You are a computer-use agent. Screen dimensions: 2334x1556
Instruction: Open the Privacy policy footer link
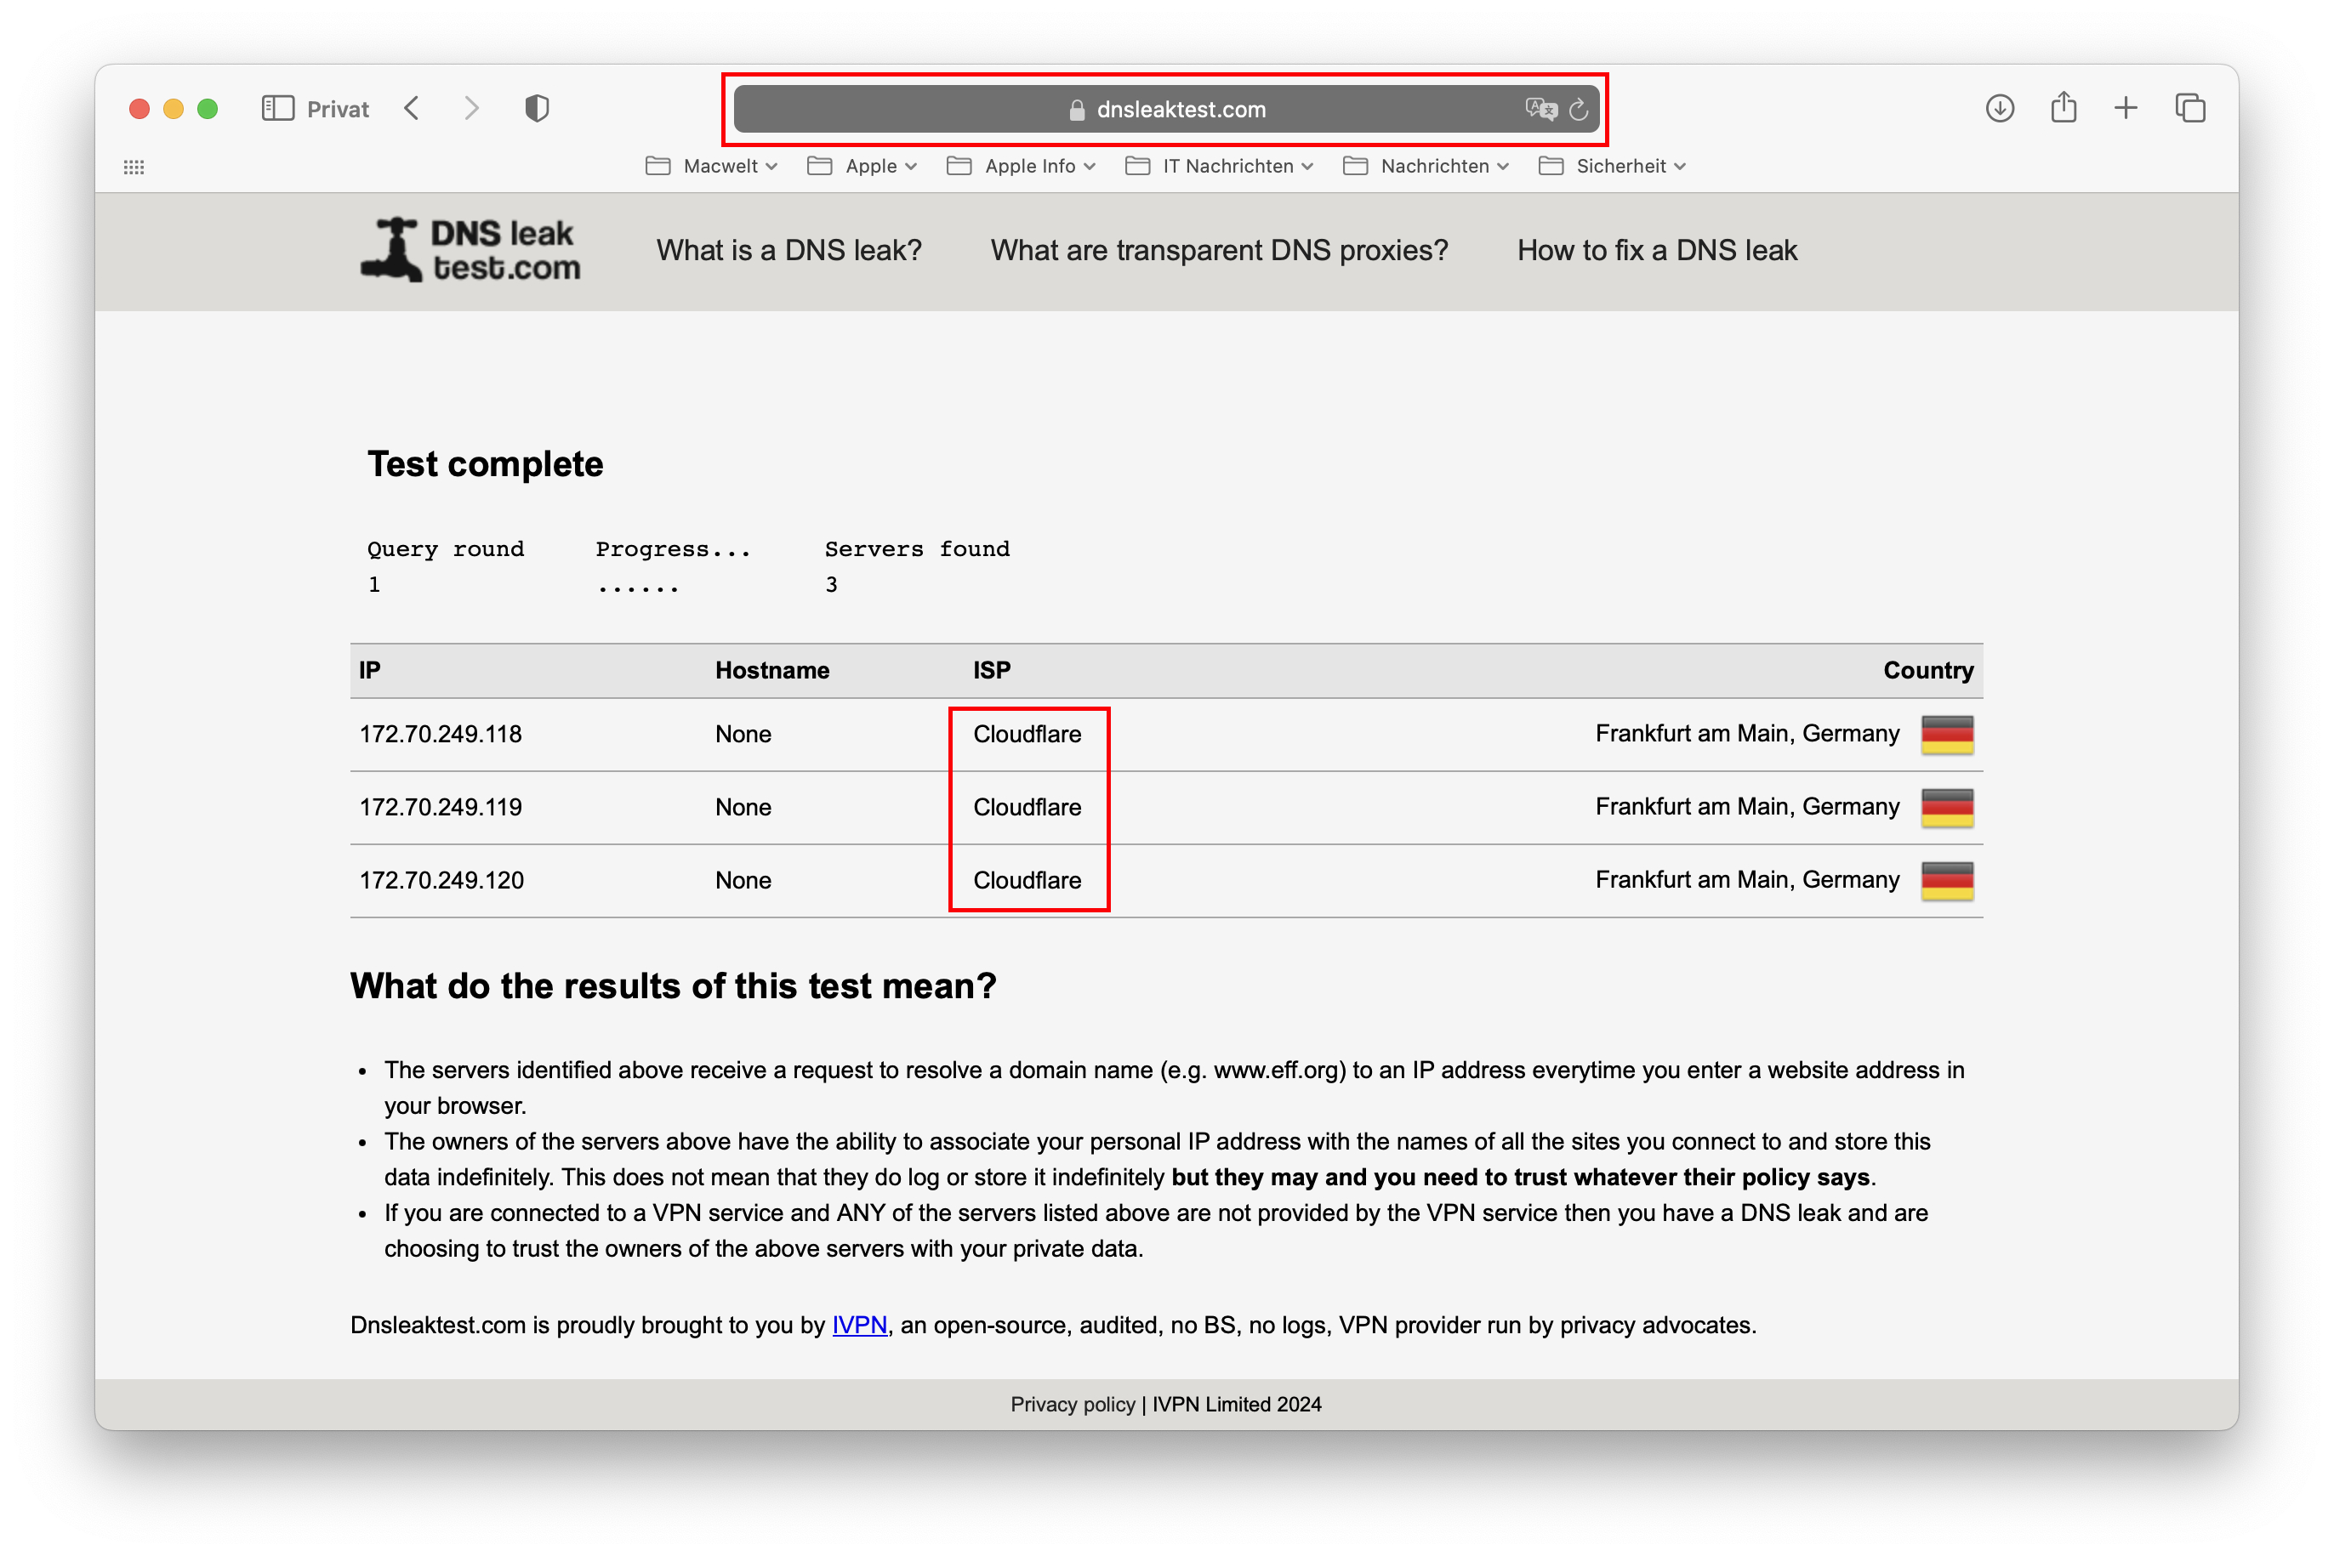tap(1073, 1404)
